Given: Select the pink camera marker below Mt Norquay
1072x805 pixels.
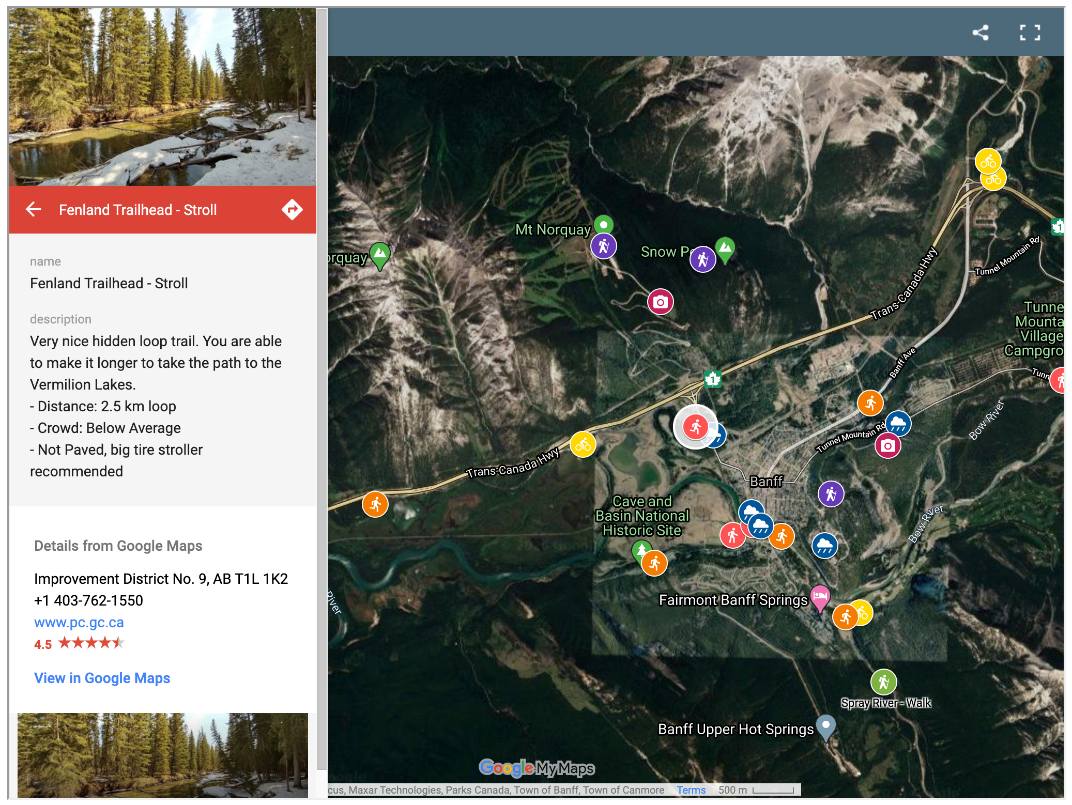Looking at the screenshot, I should pyautogui.click(x=660, y=302).
